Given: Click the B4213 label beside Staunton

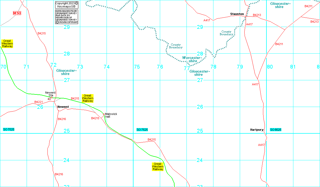Looking at the screenshot, I should click(257, 15).
